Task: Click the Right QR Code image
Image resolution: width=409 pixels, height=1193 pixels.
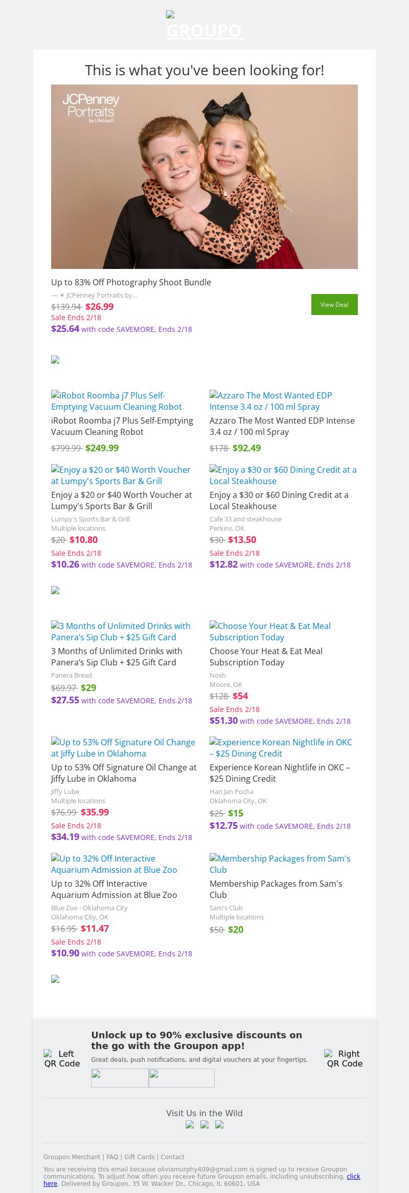Action: click(x=345, y=1058)
